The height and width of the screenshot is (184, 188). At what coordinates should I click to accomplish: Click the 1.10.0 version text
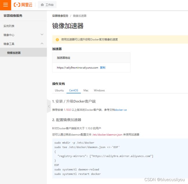(67, 110)
